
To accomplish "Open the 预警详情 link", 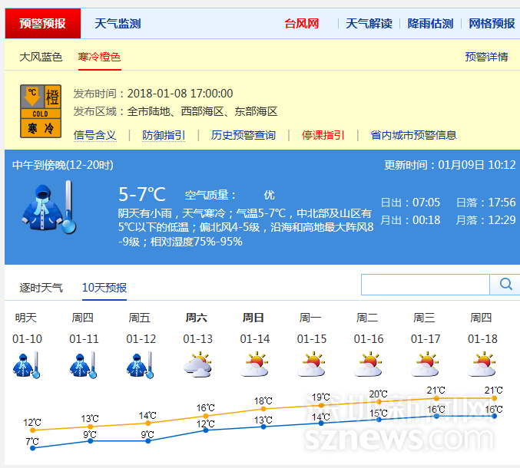I will 486,57.
